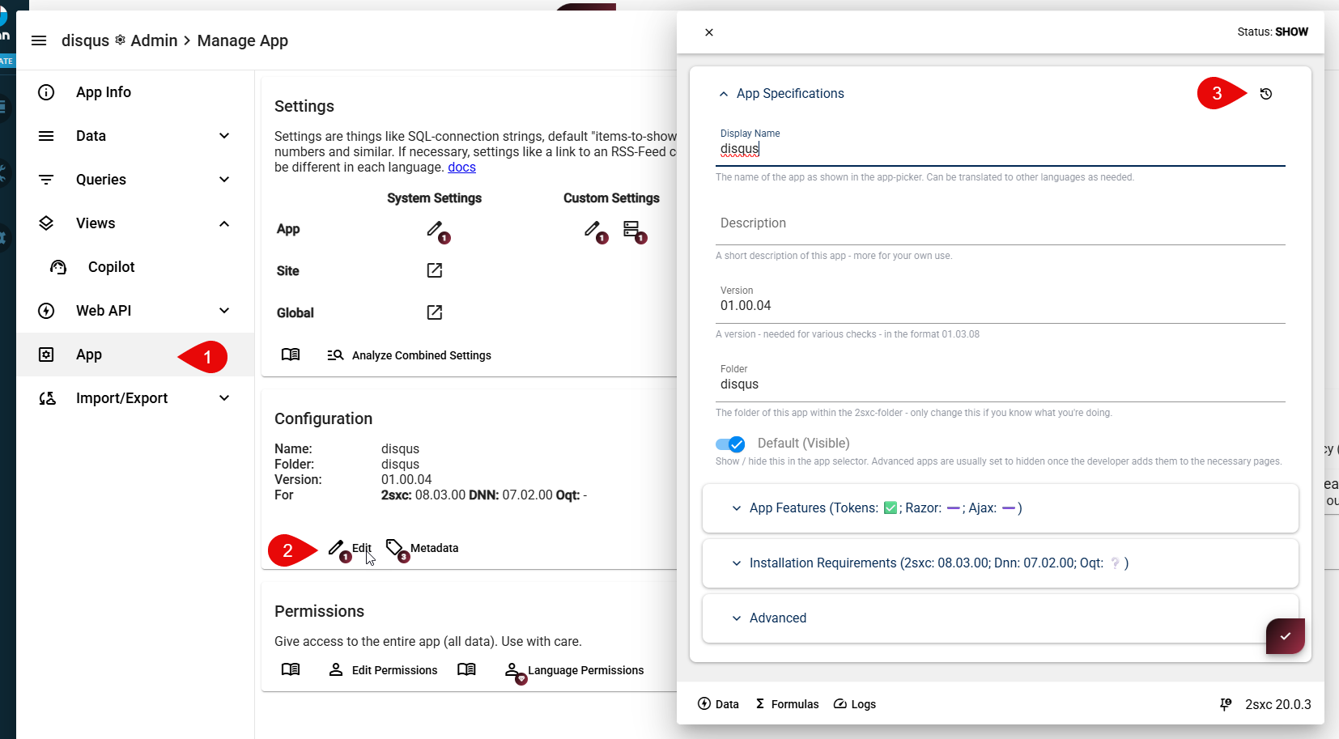Click the Web API bolt icon

click(46, 311)
